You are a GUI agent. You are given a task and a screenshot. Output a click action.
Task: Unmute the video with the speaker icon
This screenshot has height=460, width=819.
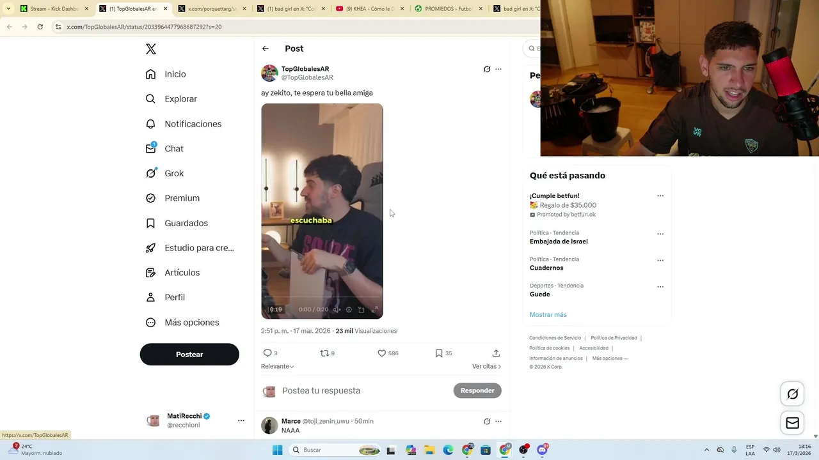tap(337, 309)
